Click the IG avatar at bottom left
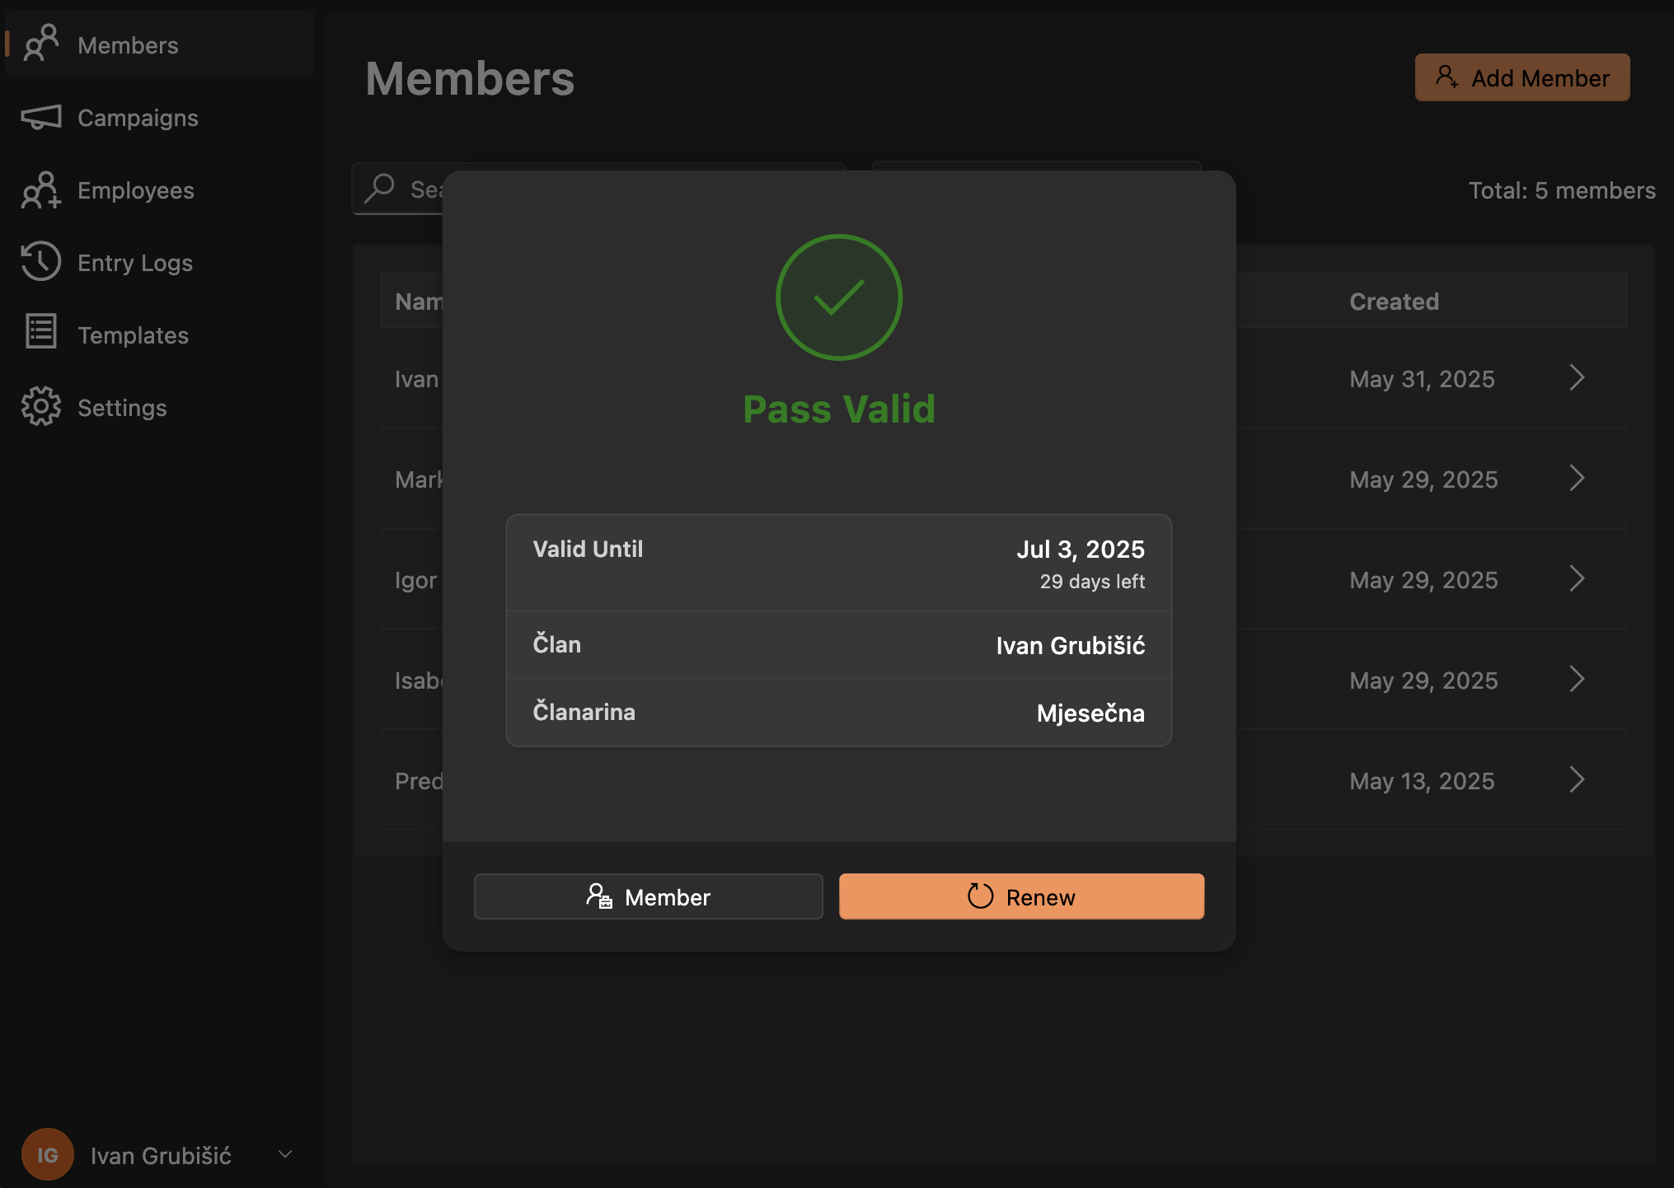The height and width of the screenshot is (1188, 1674). (47, 1154)
